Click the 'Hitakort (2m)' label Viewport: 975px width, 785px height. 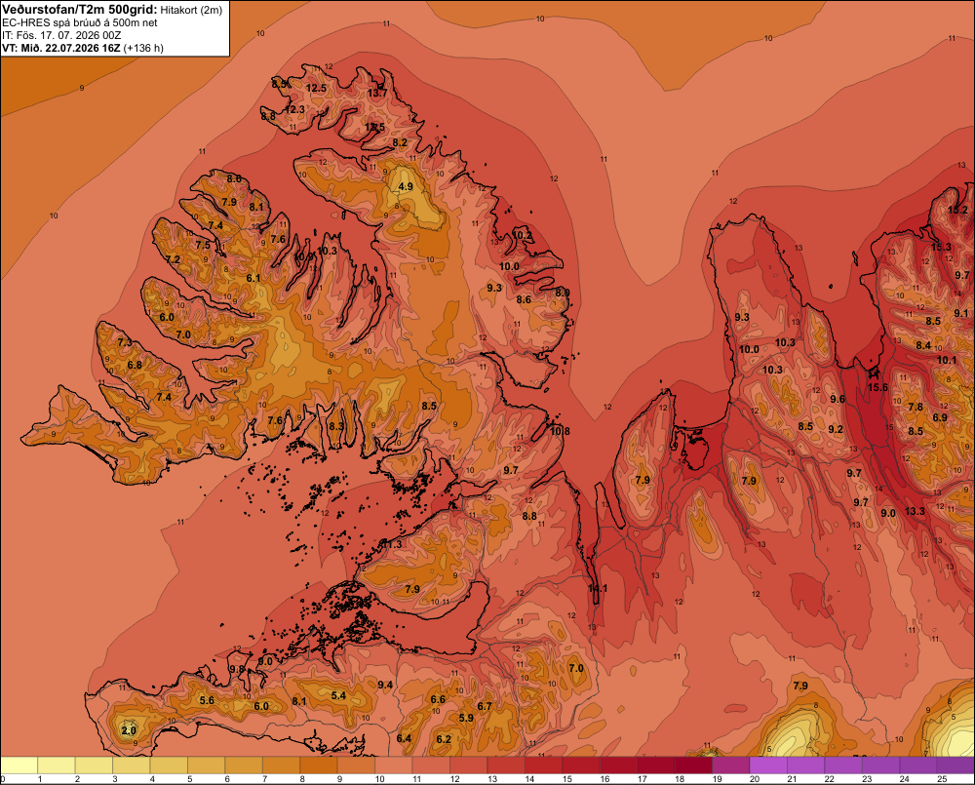point(191,10)
